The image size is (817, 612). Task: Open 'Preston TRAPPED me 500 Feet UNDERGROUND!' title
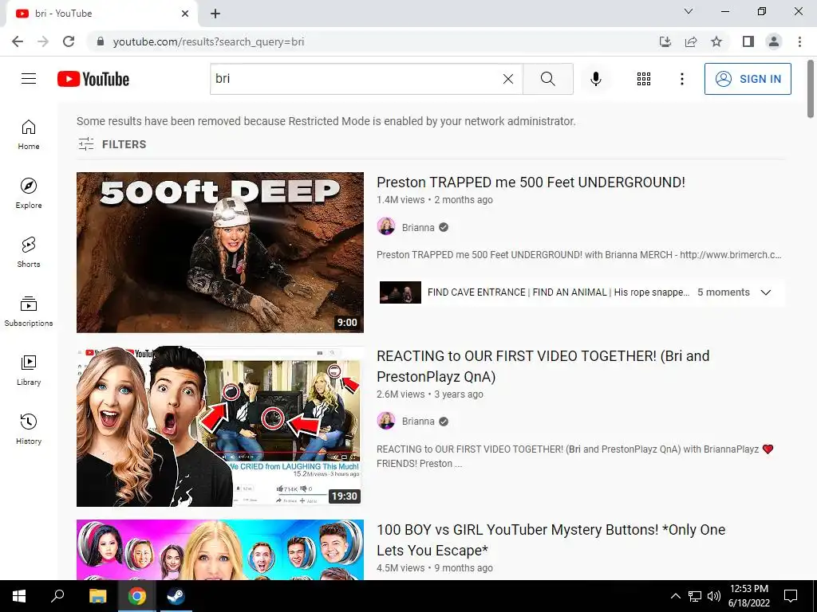(531, 182)
